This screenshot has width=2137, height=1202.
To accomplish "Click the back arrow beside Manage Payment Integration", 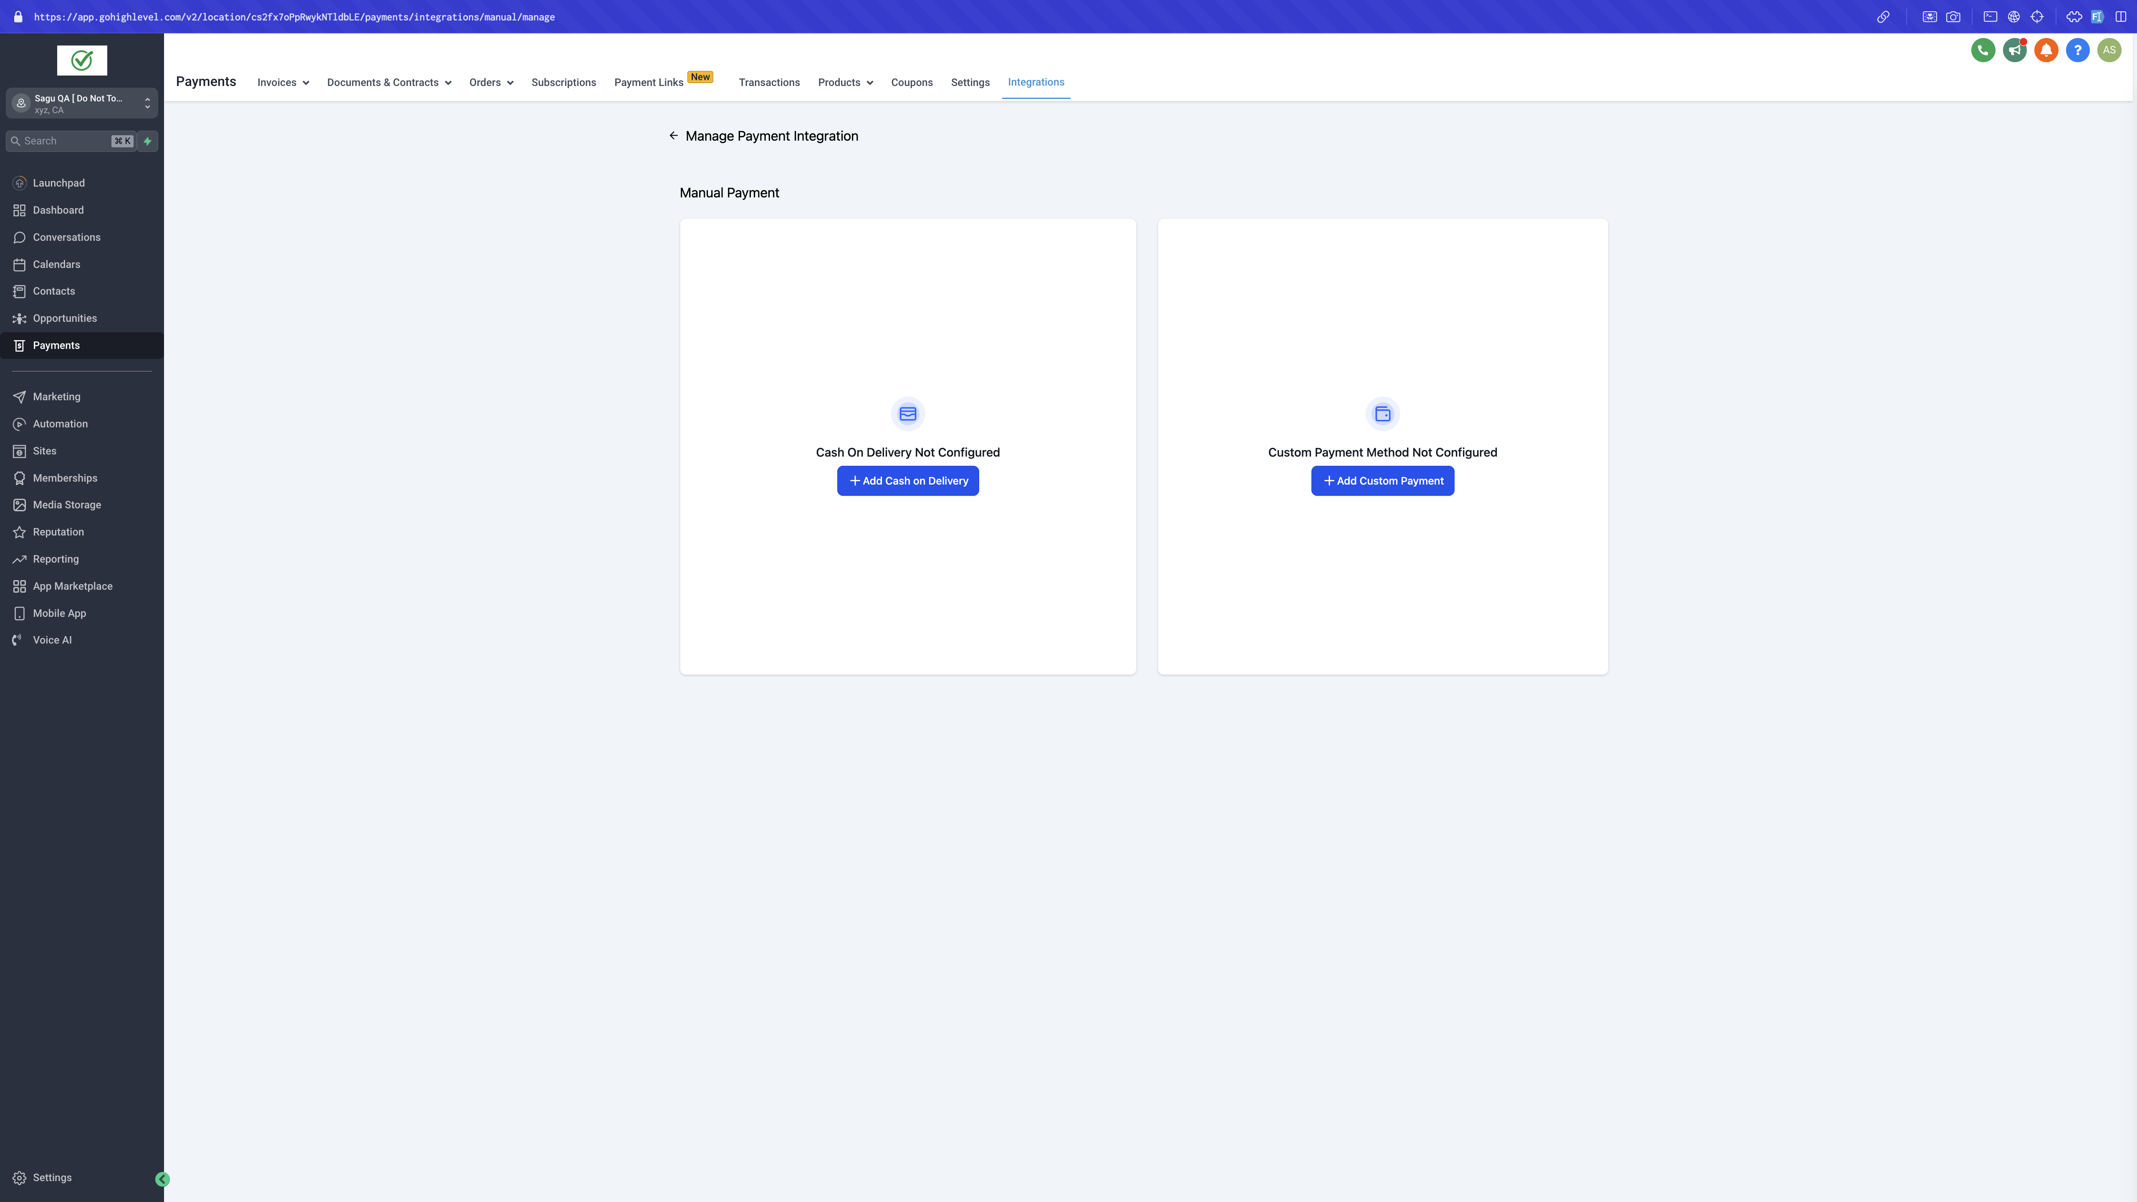I will (x=674, y=136).
